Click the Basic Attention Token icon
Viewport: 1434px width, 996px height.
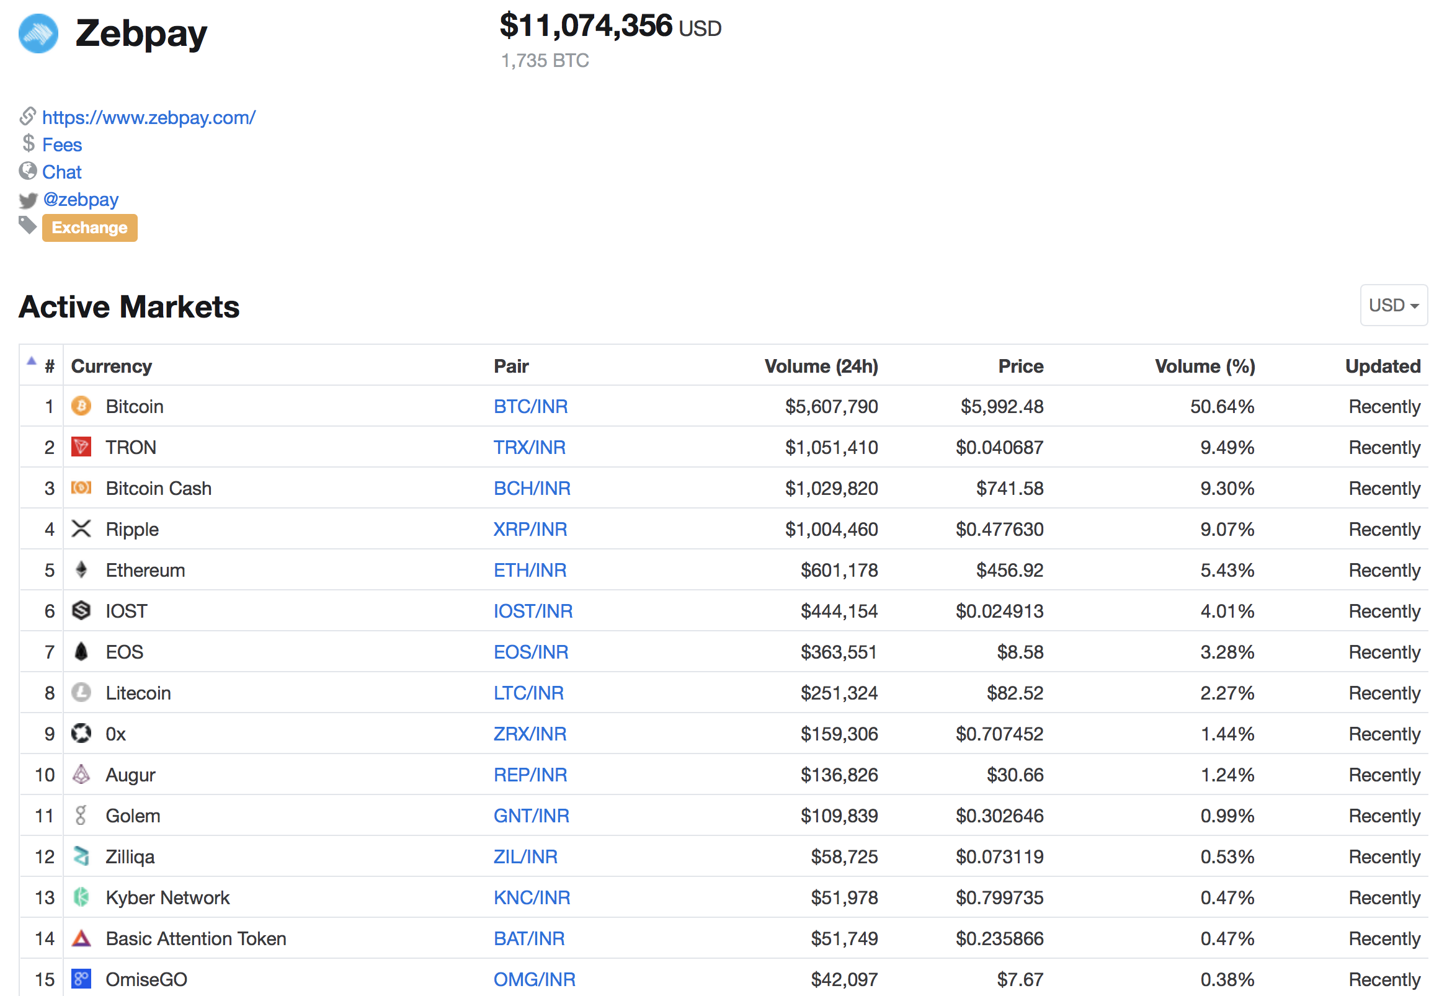(x=81, y=938)
